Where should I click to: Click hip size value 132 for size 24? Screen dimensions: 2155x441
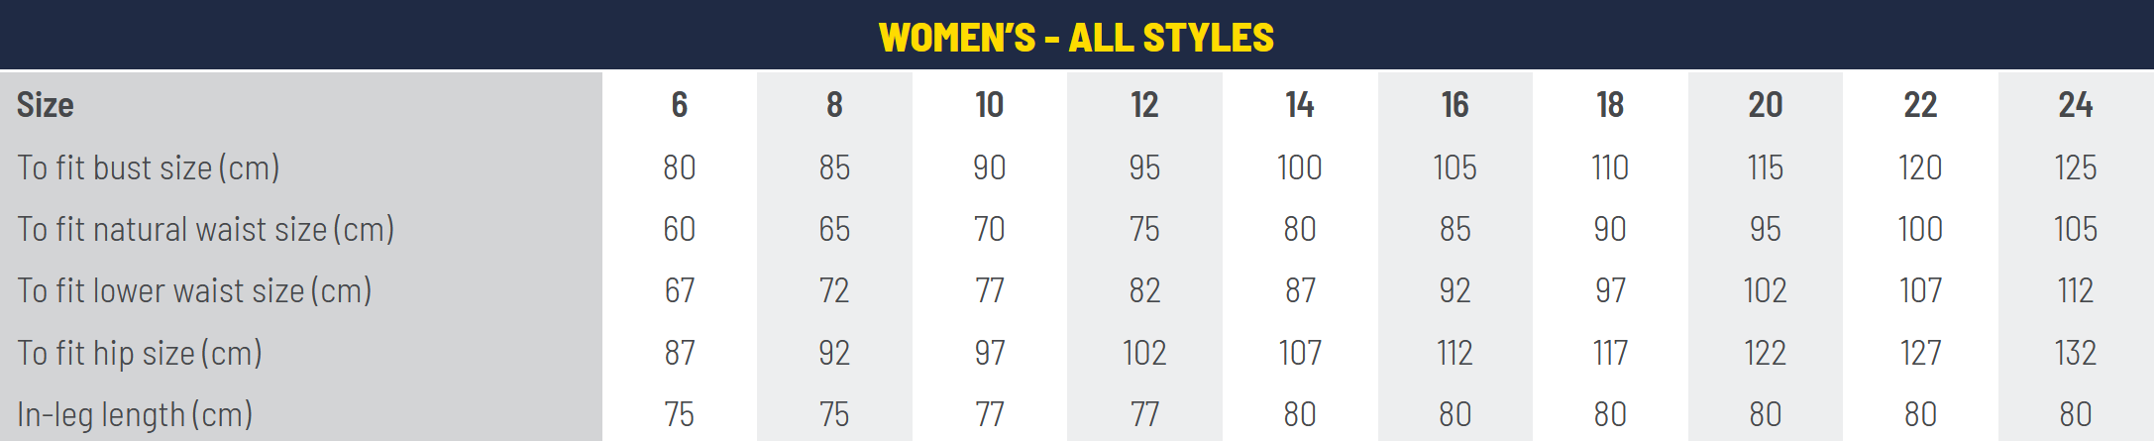coord(2076,353)
